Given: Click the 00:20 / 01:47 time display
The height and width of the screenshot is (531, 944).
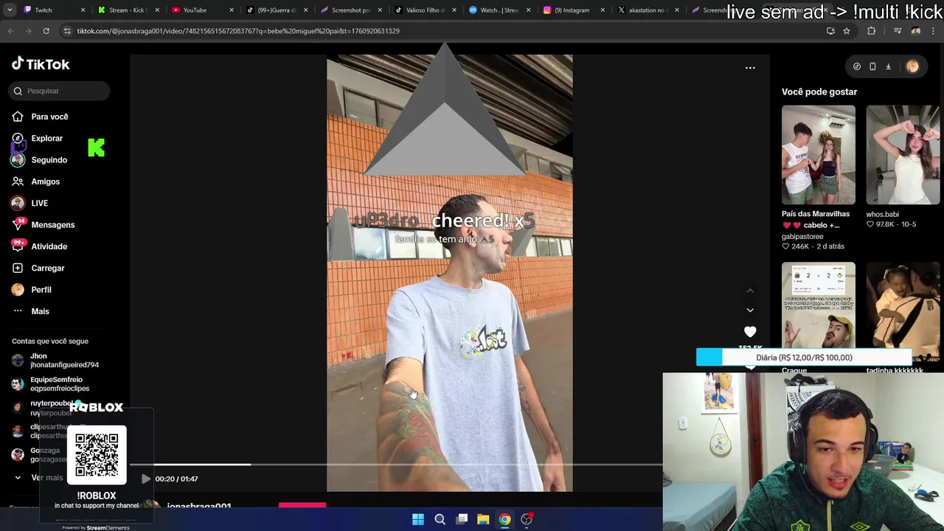Looking at the screenshot, I should [176, 479].
